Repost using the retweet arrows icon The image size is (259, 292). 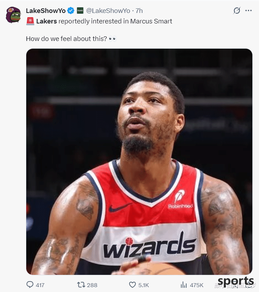click(x=81, y=285)
